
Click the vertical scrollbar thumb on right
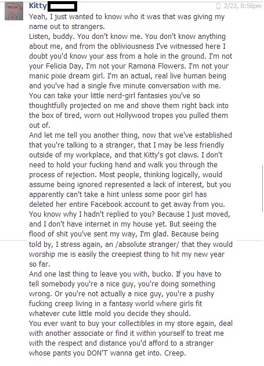click(x=263, y=189)
